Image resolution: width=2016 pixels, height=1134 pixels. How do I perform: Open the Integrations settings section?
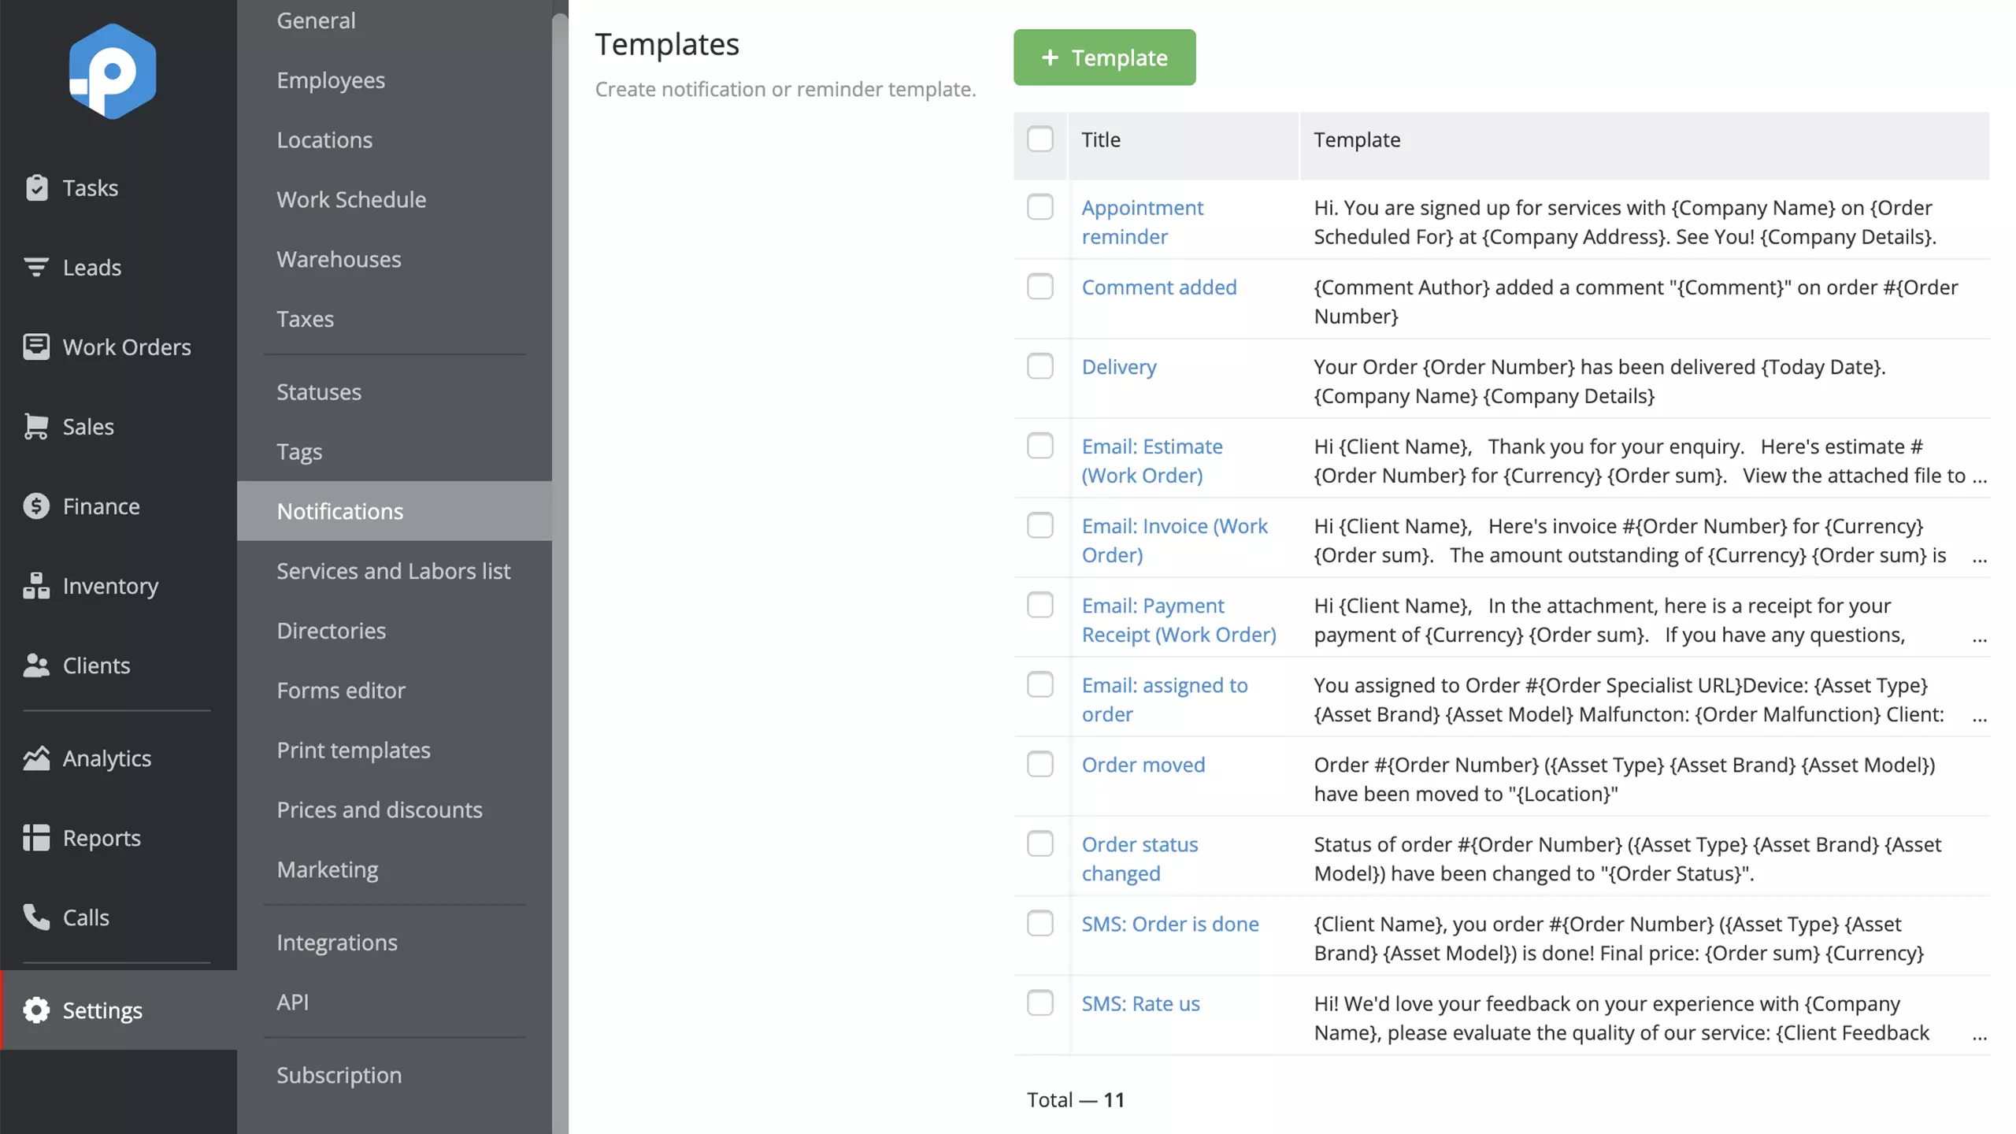[x=337, y=942]
